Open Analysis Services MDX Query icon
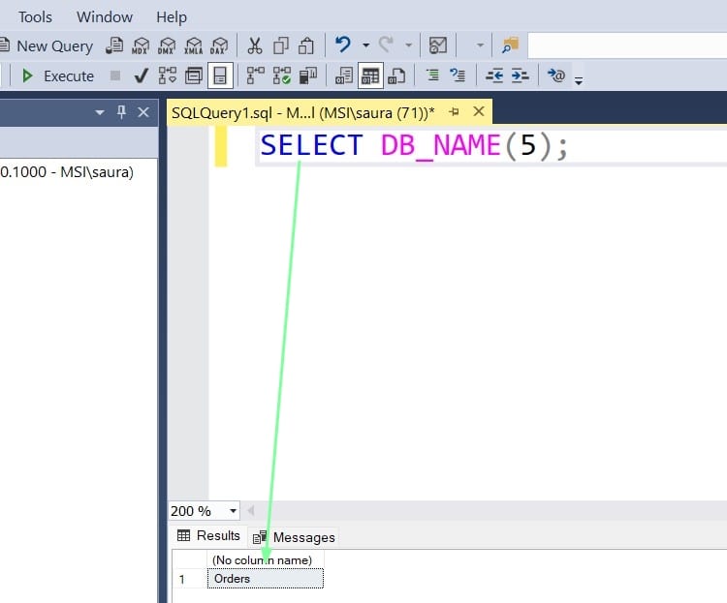This screenshot has width=727, height=603. (x=141, y=45)
